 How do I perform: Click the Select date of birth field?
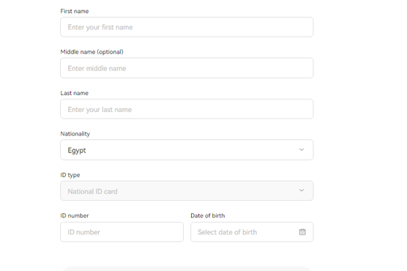[252, 231]
